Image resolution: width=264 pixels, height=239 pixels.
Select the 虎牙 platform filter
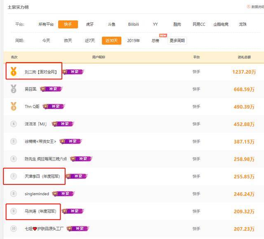point(90,24)
